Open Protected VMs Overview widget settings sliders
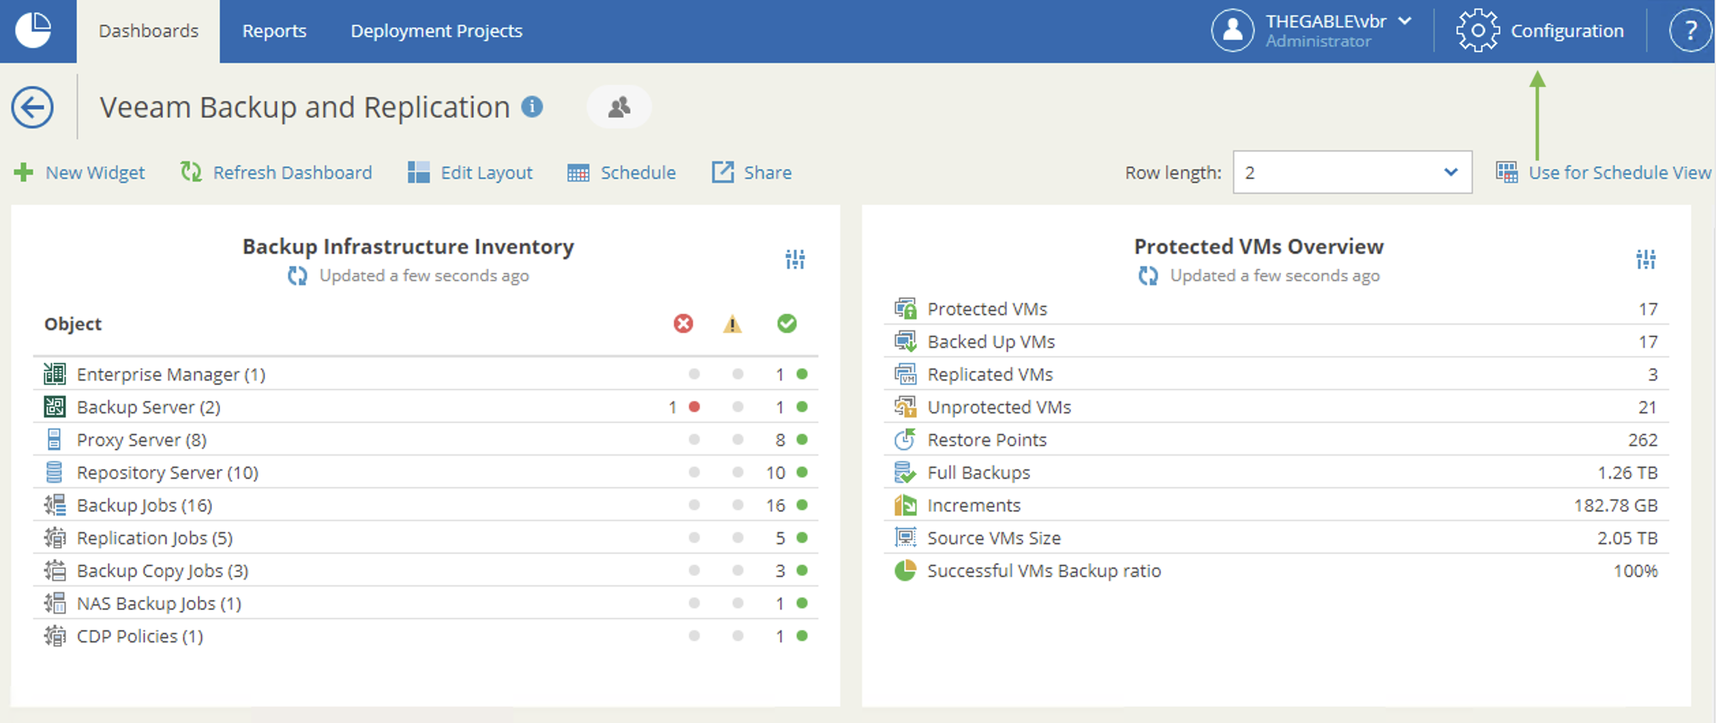This screenshot has width=1716, height=723. click(1645, 259)
